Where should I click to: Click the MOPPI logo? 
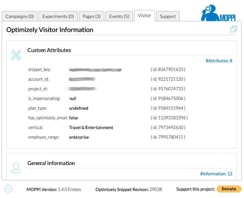tap(218, 13)
